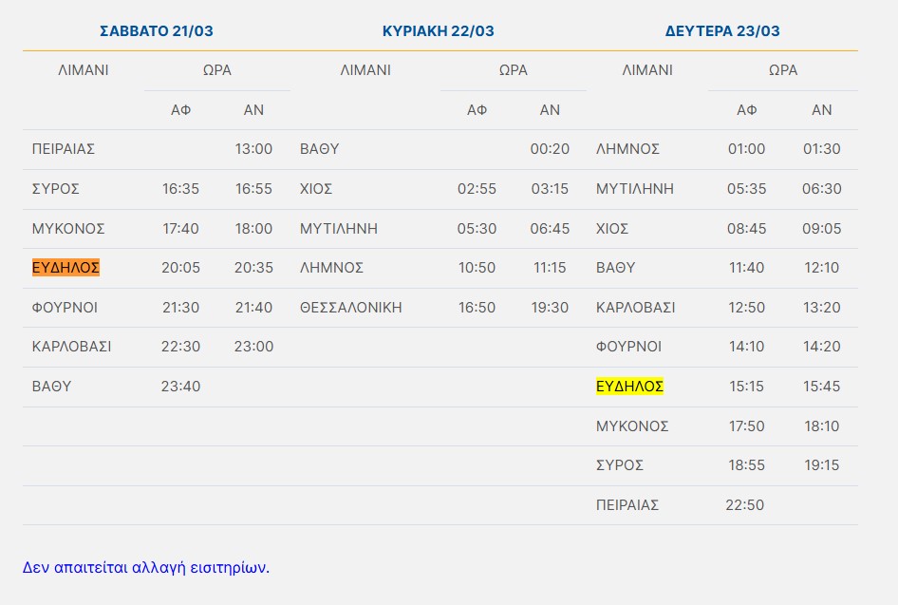898x605 pixels.
Task: Select the ΑΝ subheader under Monday
Action: click(821, 110)
